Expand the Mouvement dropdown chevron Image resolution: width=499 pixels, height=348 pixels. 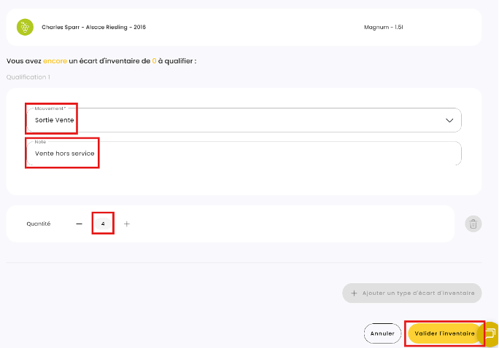click(x=449, y=120)
